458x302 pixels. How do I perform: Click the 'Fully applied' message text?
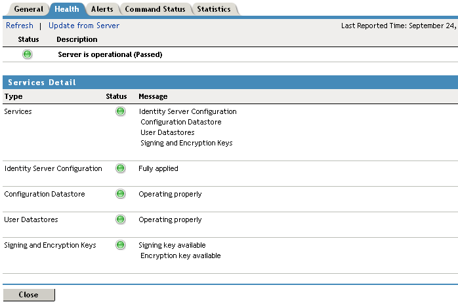[x=158, y=168]
